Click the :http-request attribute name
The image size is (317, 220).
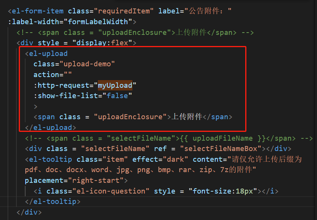[x=61, y=85]
